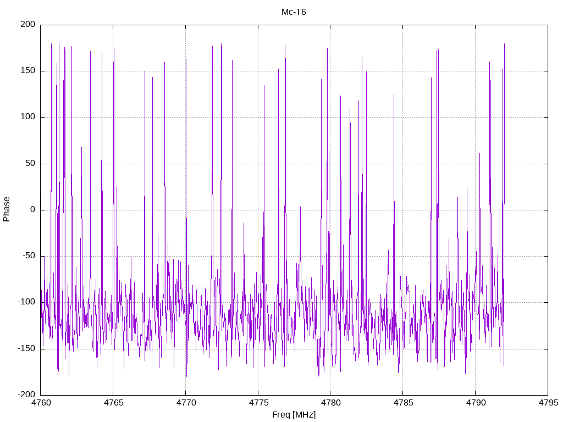Click the -150 y-axis tick label
This screenshot has width=563, height=422.
(26, 348)
